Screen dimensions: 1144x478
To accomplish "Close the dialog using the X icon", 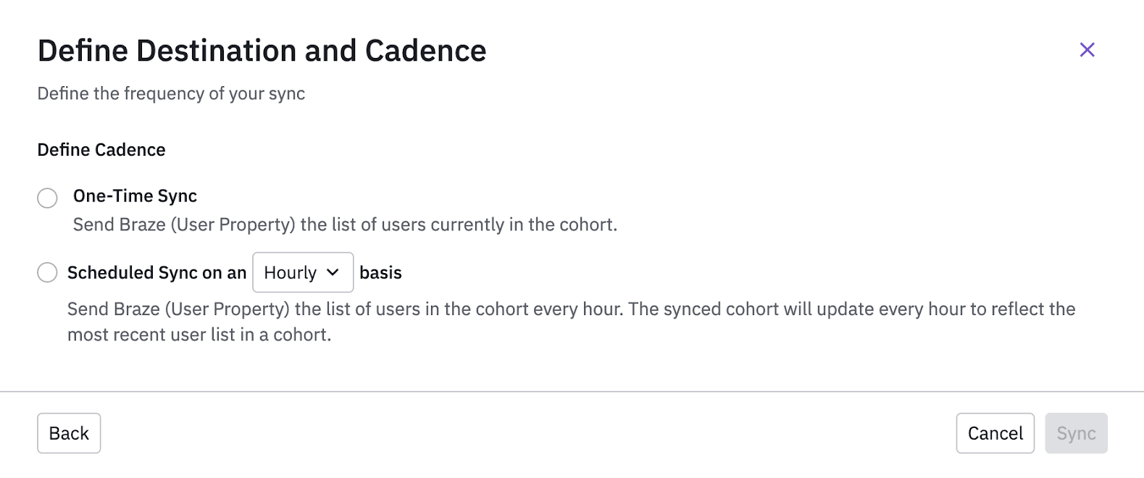I will click(x=1087, y=50).
